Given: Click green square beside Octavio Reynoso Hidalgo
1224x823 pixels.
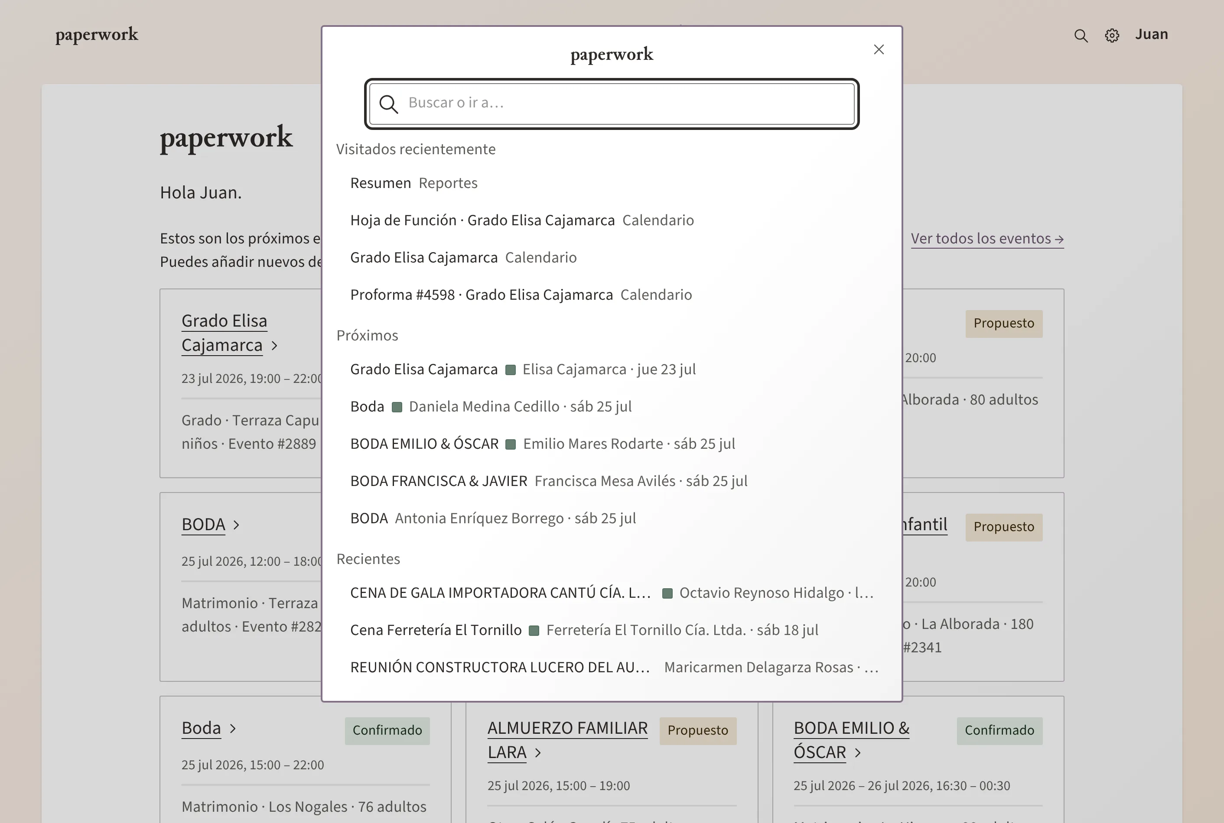Looking at the screenshot, I should 667,593.
